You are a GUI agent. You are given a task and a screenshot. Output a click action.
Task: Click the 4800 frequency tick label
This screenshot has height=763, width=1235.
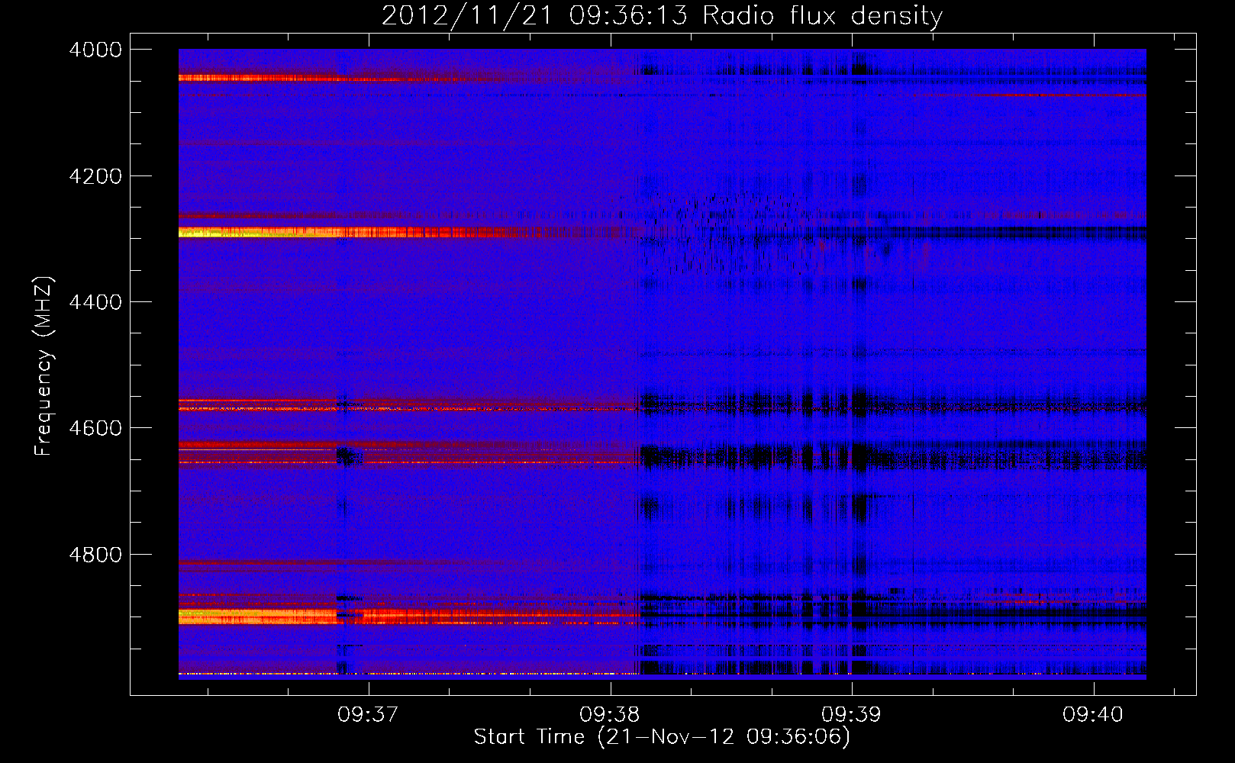pyautogui.click(x=95, y=555)
